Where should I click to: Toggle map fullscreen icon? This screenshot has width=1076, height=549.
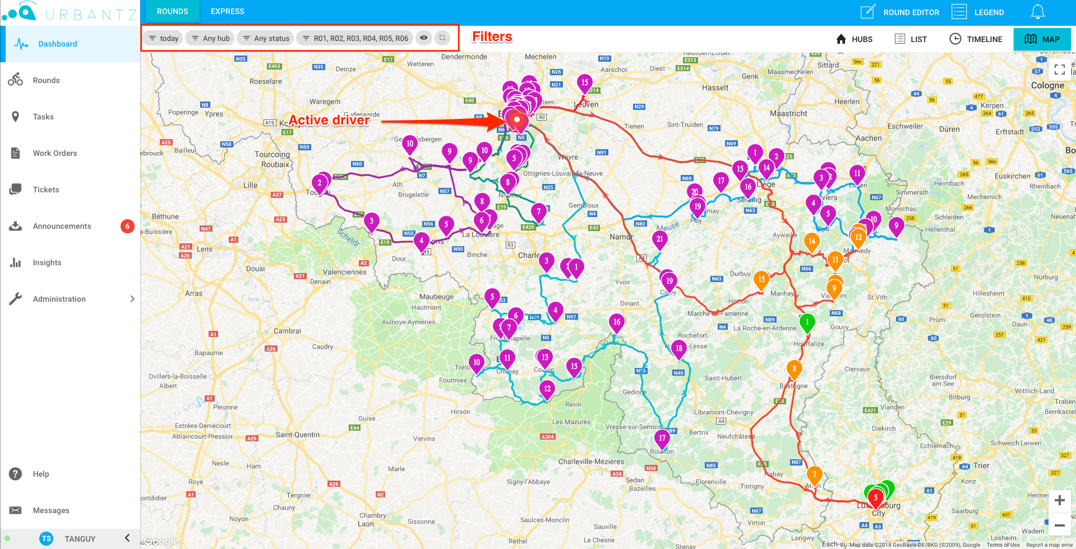pyautogui.click(x=1059, y=70)
